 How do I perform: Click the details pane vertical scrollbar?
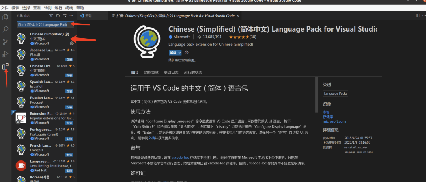point(316,95)
